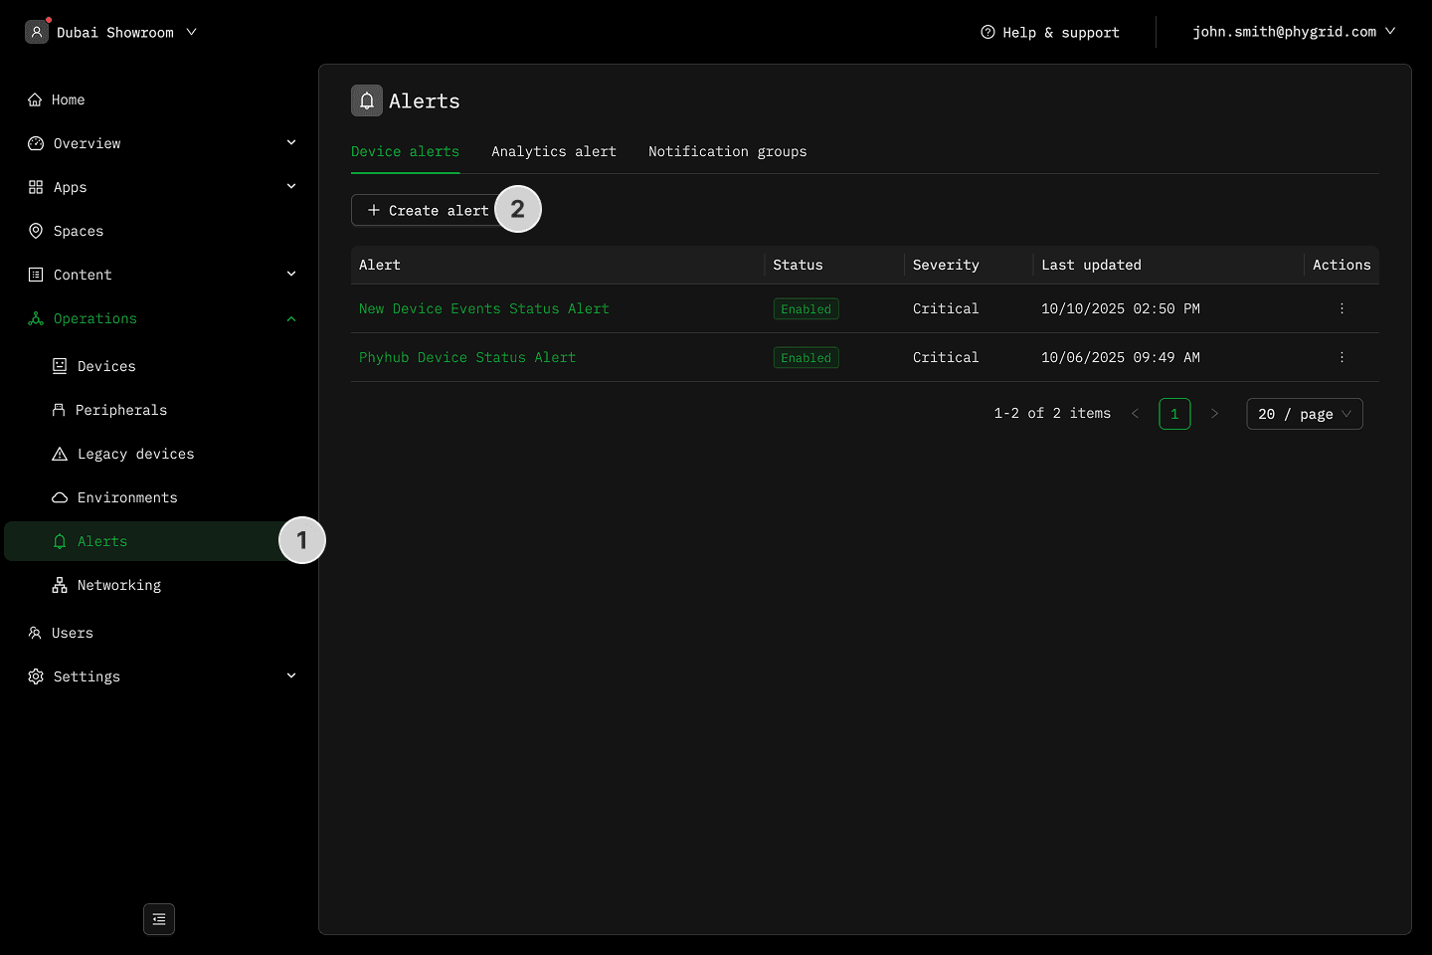Expand the Apps menu chevron

pyautogui.click(x=291, y=187)
